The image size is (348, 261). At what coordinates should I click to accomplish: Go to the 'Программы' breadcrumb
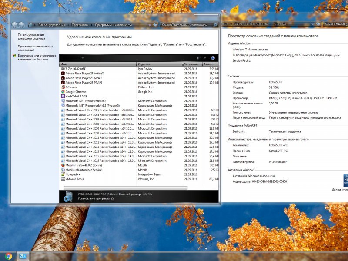[80, 25]
